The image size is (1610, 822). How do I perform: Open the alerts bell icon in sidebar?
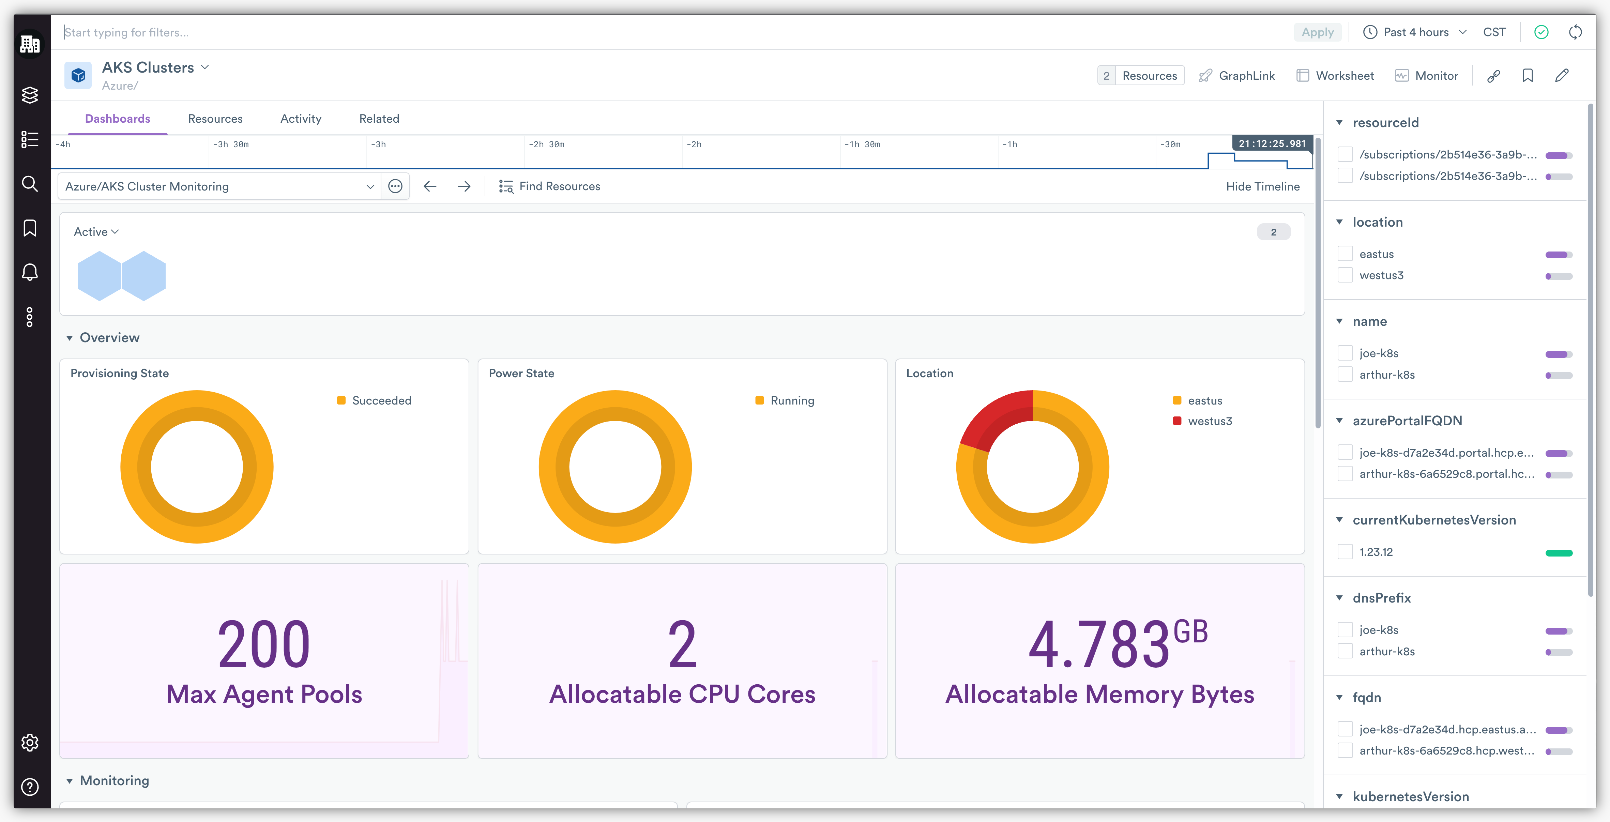[30, 272]
